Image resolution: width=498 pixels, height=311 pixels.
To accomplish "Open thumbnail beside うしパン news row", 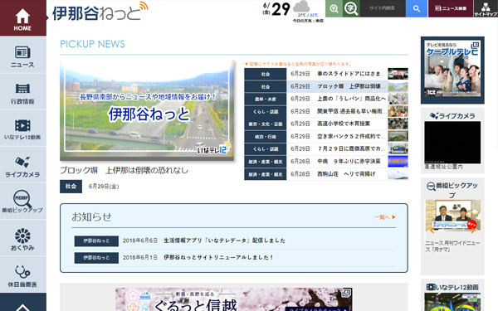I will (398, 99).
